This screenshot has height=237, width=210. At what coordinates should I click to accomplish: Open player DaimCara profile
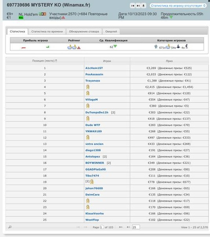(92, 194)
